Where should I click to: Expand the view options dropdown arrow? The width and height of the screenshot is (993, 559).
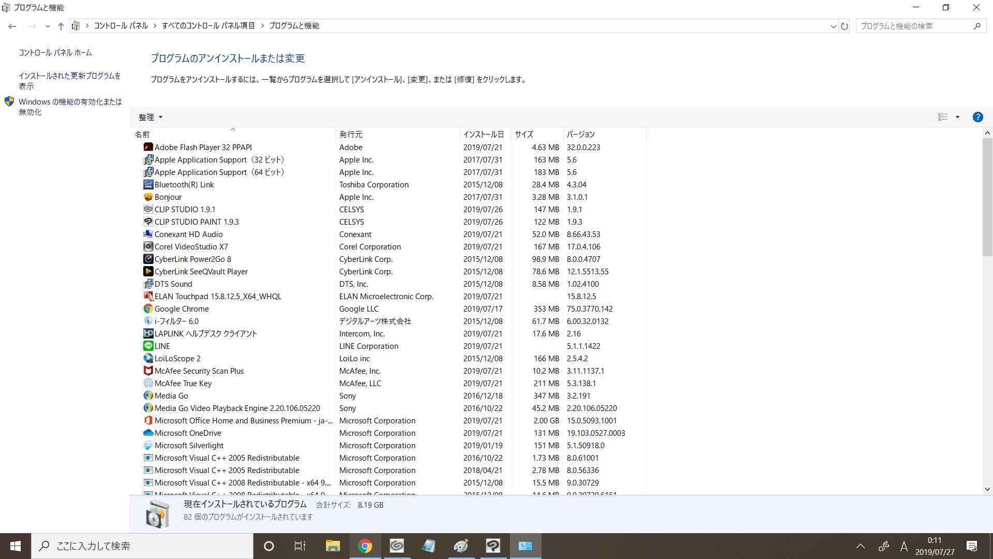click(957, 117)
